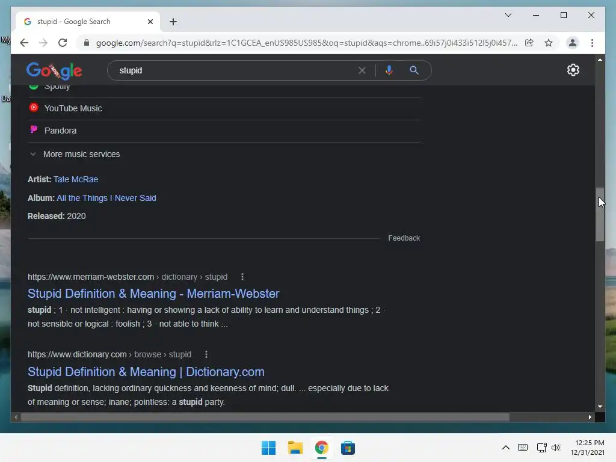This screenshot has width=616, height=462.
Task: Open the Pandora row
Action: [224, 131]
